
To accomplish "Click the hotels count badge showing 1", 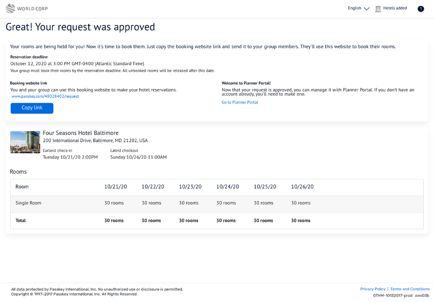I will 421,9.
